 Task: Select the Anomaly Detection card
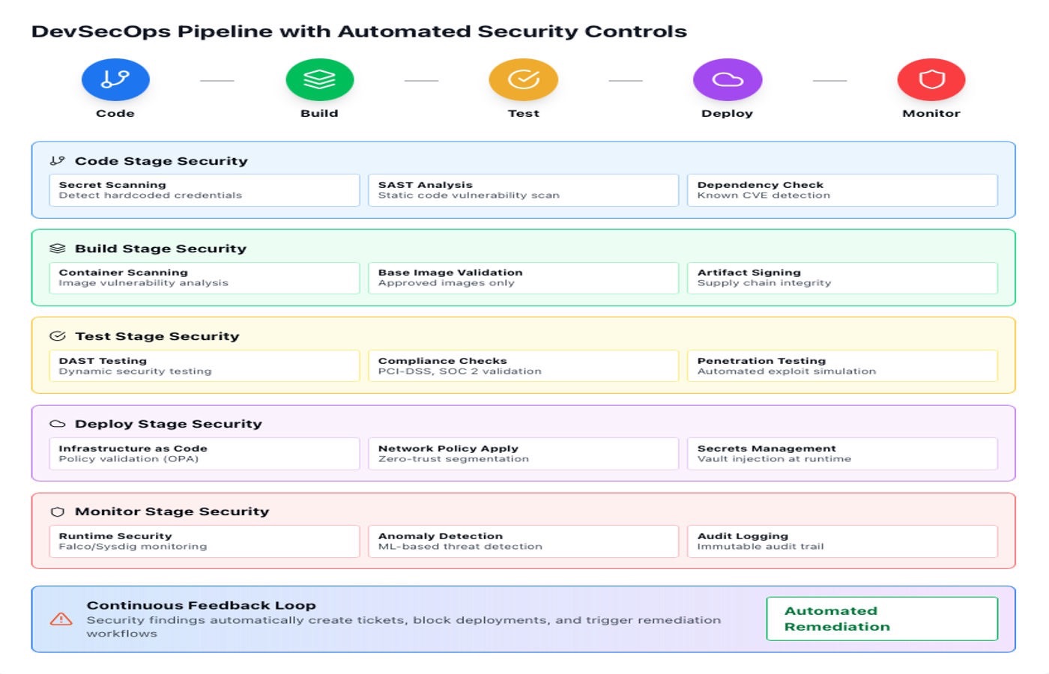point(523,541)
